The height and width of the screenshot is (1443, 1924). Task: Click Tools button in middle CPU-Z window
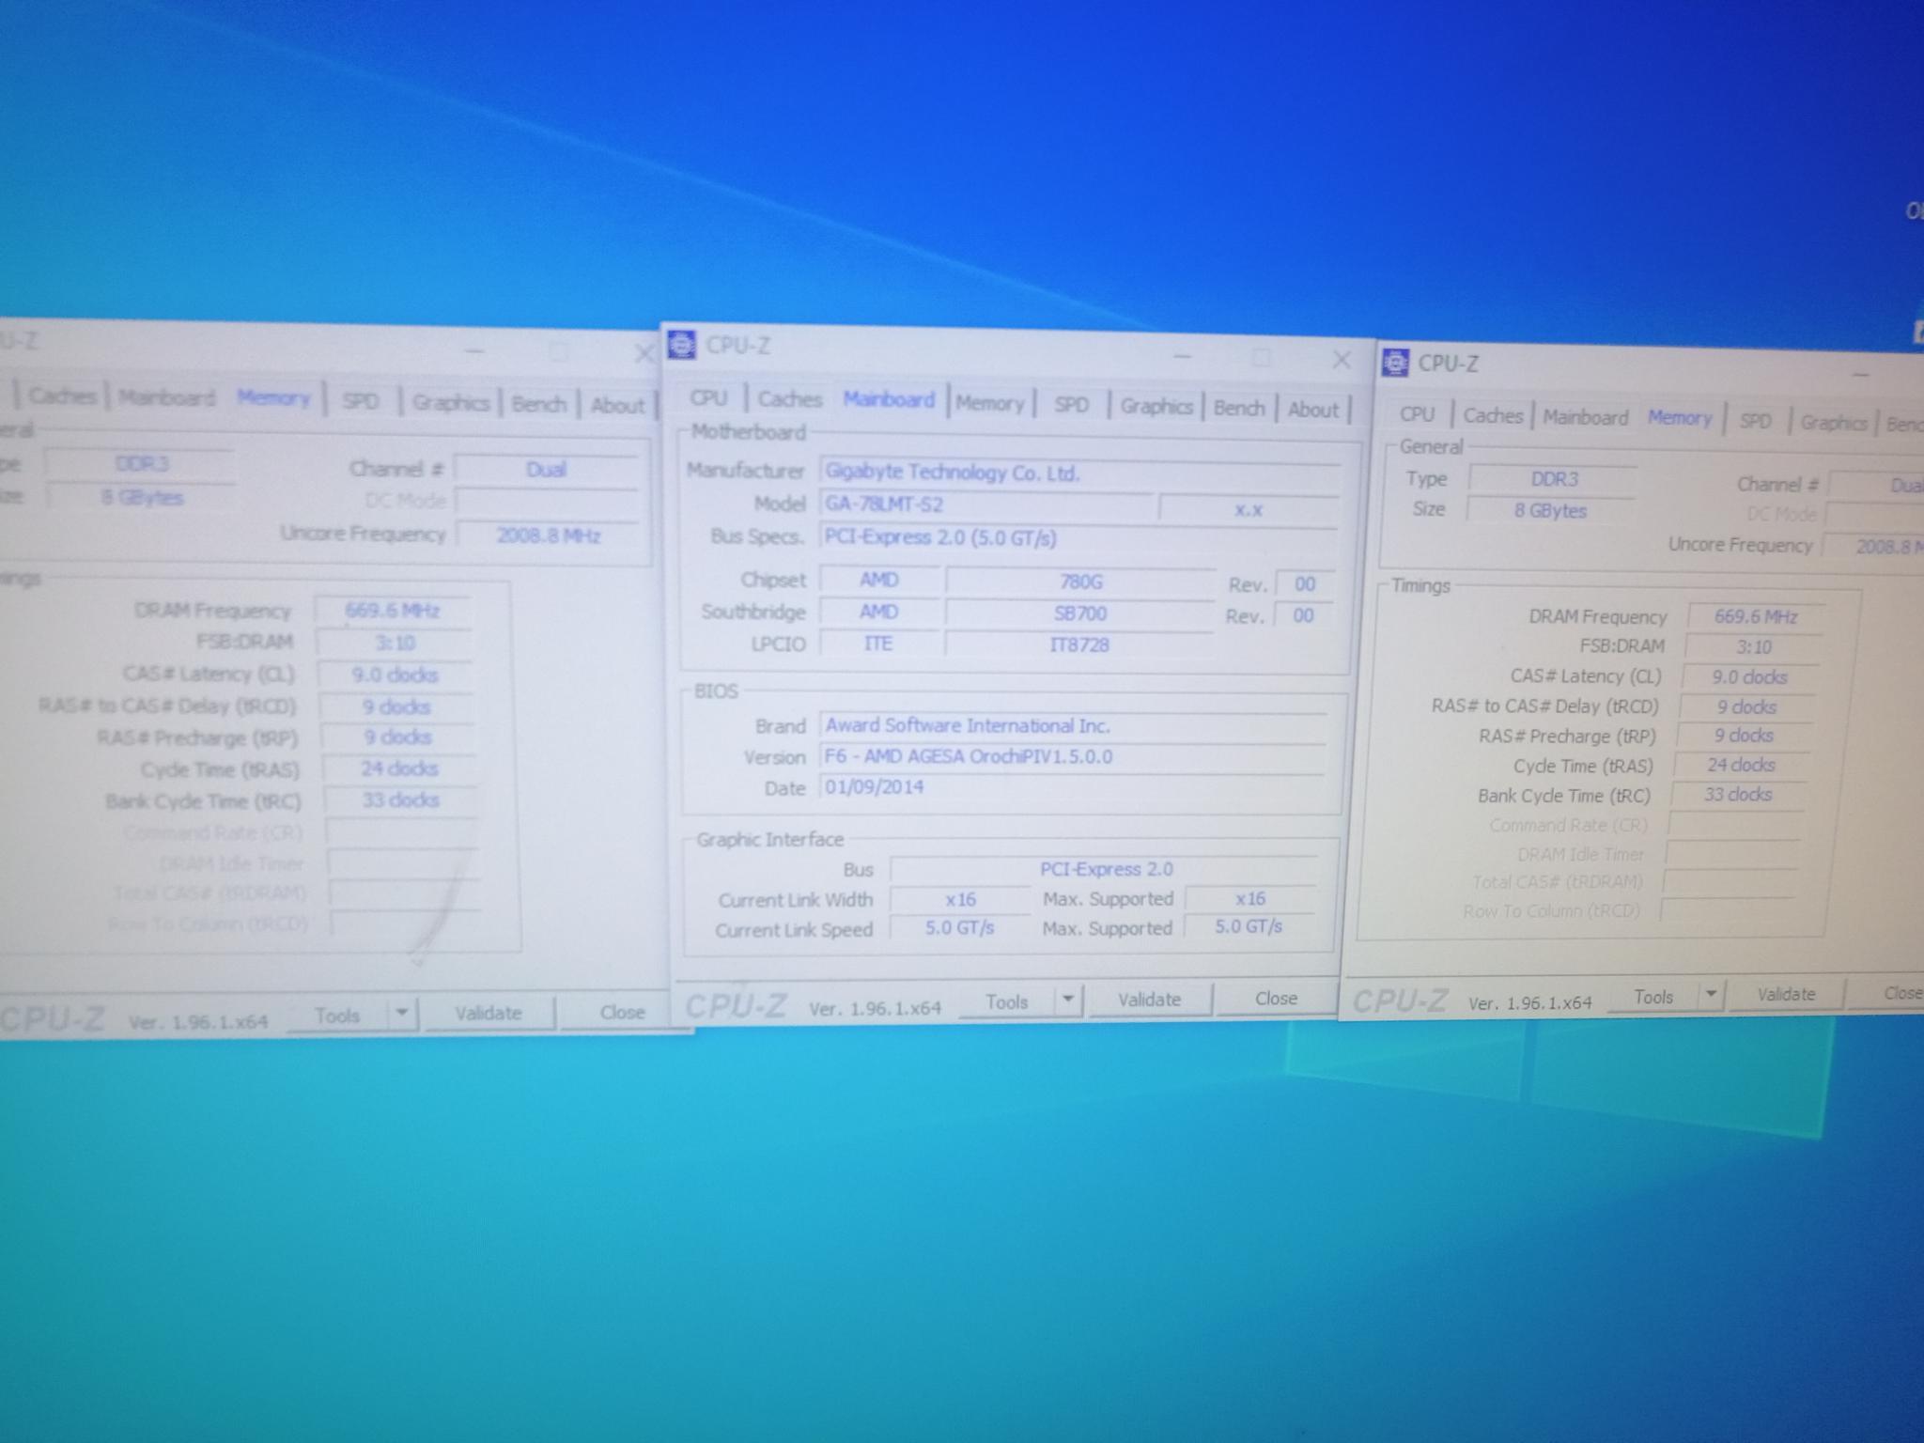pyautogui.click(x=1006, y=1002)
